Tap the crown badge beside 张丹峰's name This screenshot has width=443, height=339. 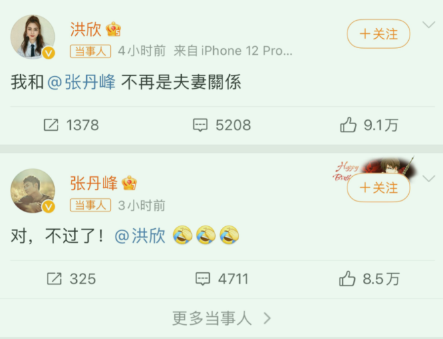tap(130, 183)
